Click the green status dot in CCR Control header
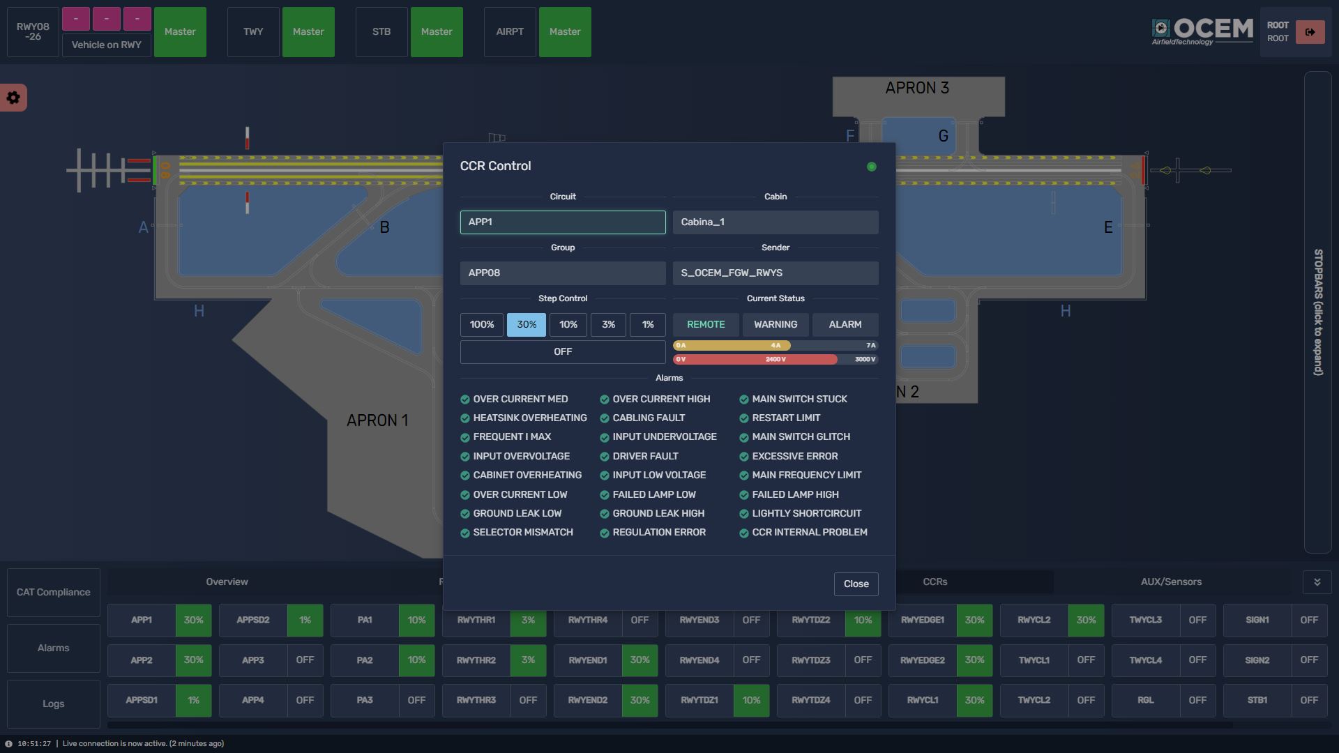The height and width of the screenshot is (753, 1339). click(x=871, y=167)
